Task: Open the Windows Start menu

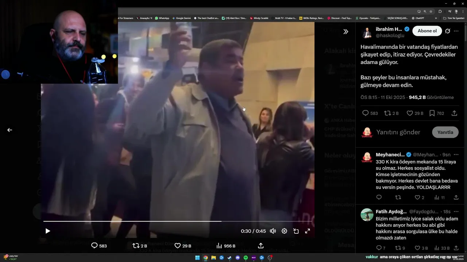Action: tap(197, 258)
